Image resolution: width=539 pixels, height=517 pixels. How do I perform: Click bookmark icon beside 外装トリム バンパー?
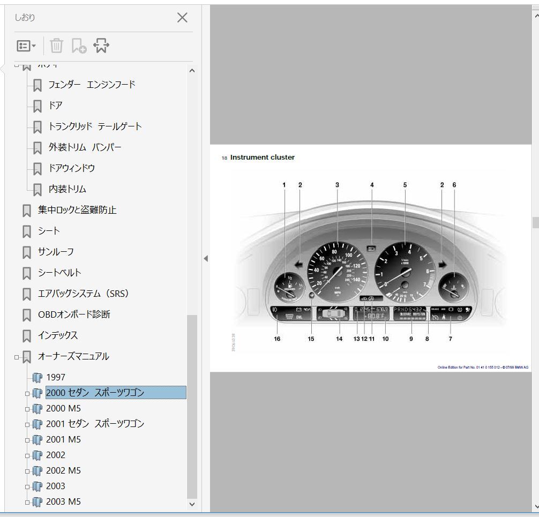click(x=38, y=148)
